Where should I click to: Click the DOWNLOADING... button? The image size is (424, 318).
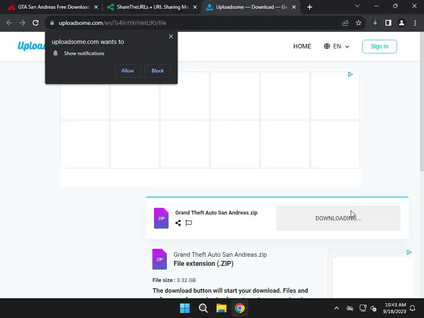(x=338, y=218)
